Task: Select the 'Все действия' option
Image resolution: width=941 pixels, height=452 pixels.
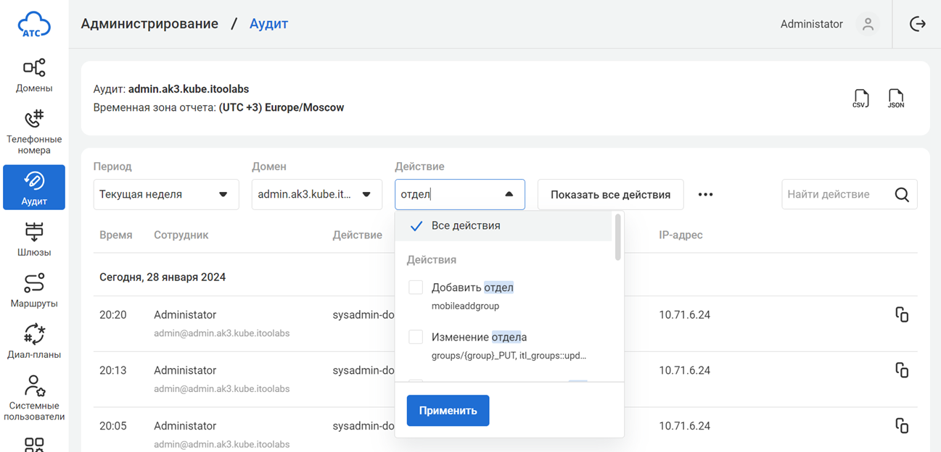Action: pos(466,226)
